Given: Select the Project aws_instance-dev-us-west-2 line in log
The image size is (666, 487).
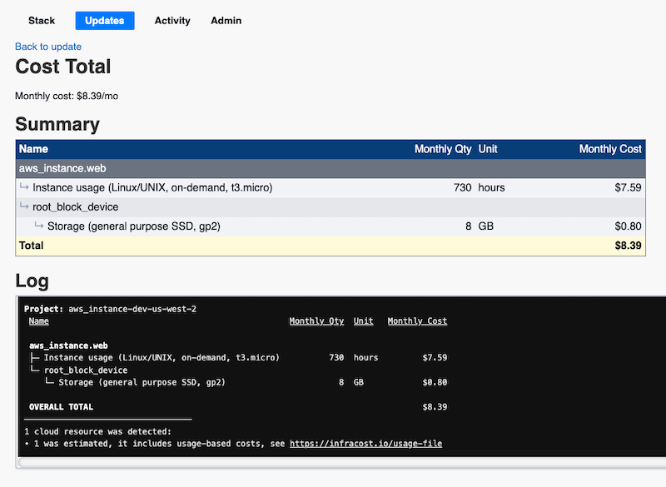Looking at the screenshot, I should [111, 309].
